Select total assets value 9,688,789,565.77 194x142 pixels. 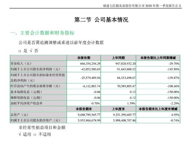(89, 115)
